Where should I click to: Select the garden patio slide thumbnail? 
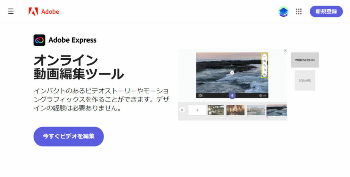point(216,110)
